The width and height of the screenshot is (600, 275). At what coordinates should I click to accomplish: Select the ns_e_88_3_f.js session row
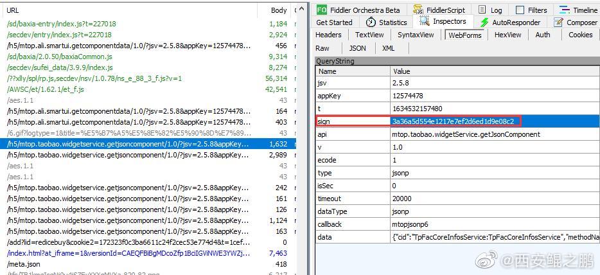click(148, 78)
